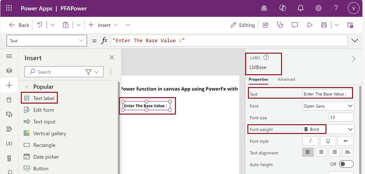This screenshot has width=365, height=174.
Task: Switch to the Advanced tab
Action: click(x=286, y=79)
